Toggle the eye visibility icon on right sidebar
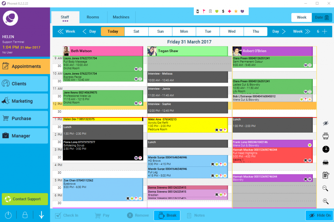Screen dimensions: 334x222 (326, 123)
